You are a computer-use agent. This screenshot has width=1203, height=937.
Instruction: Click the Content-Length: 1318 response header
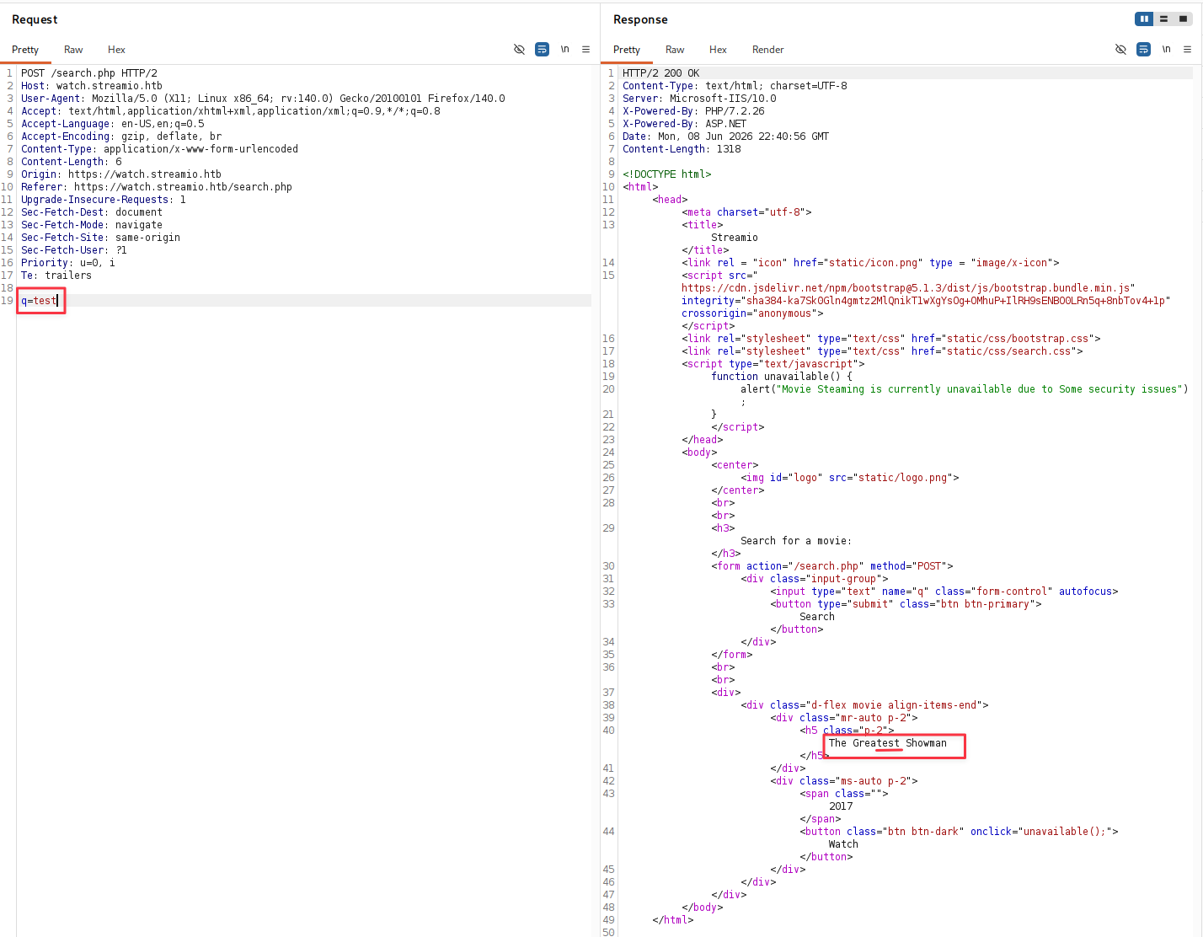coord(682,149)
